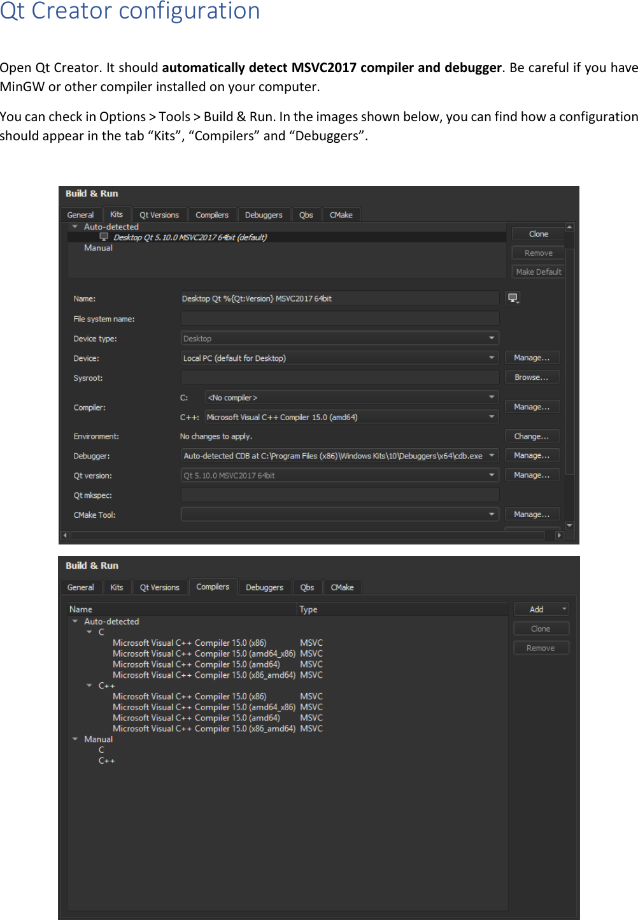Screen dimensions: 638x920
Task: Select C compiler 15.0 (amd64)
Action: tap(196, 664)
